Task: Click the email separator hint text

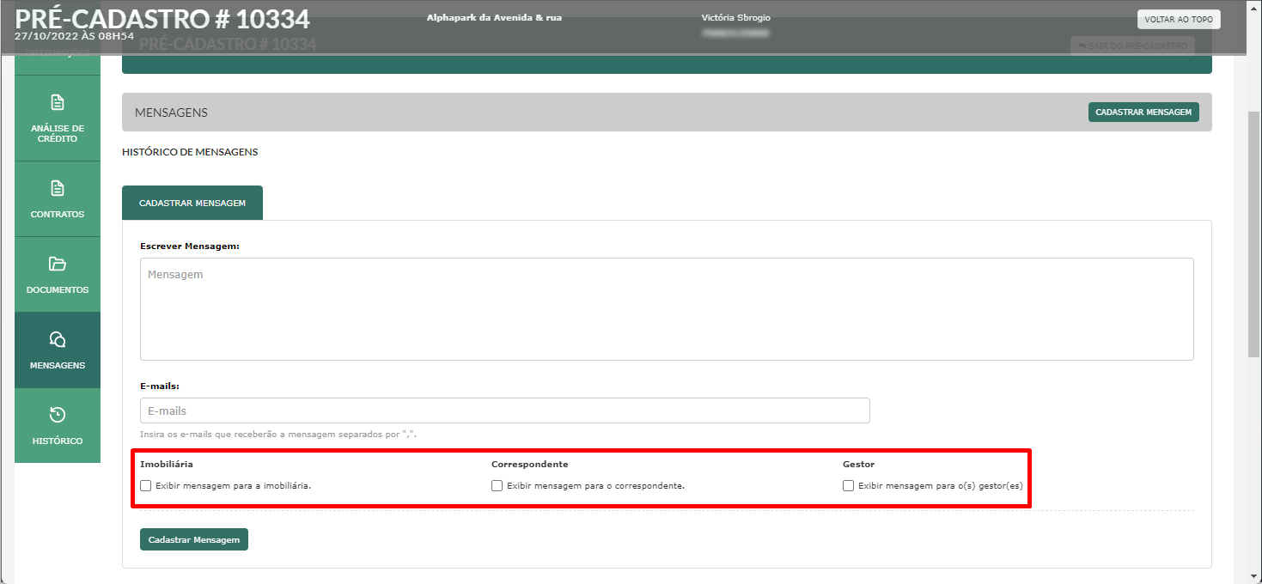Action: click(278, 435)
